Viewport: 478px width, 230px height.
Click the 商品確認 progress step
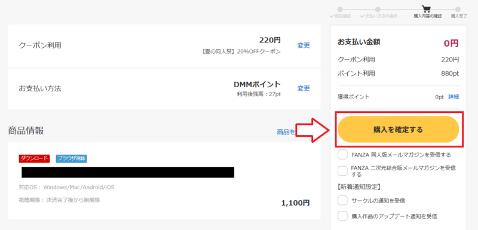point(340,16)
